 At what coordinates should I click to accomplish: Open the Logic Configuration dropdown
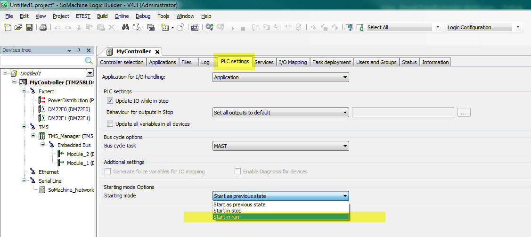(x=518, y=27)
